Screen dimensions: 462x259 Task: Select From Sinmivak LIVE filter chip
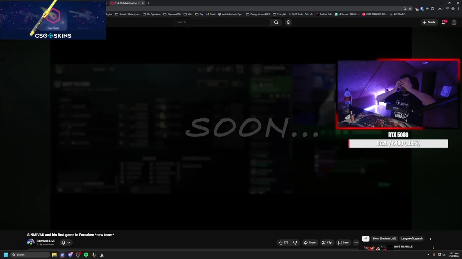click(384, 238)
